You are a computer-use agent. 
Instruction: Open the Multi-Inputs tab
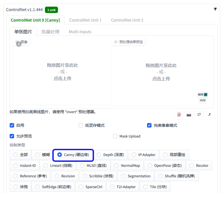coord(80,32)
